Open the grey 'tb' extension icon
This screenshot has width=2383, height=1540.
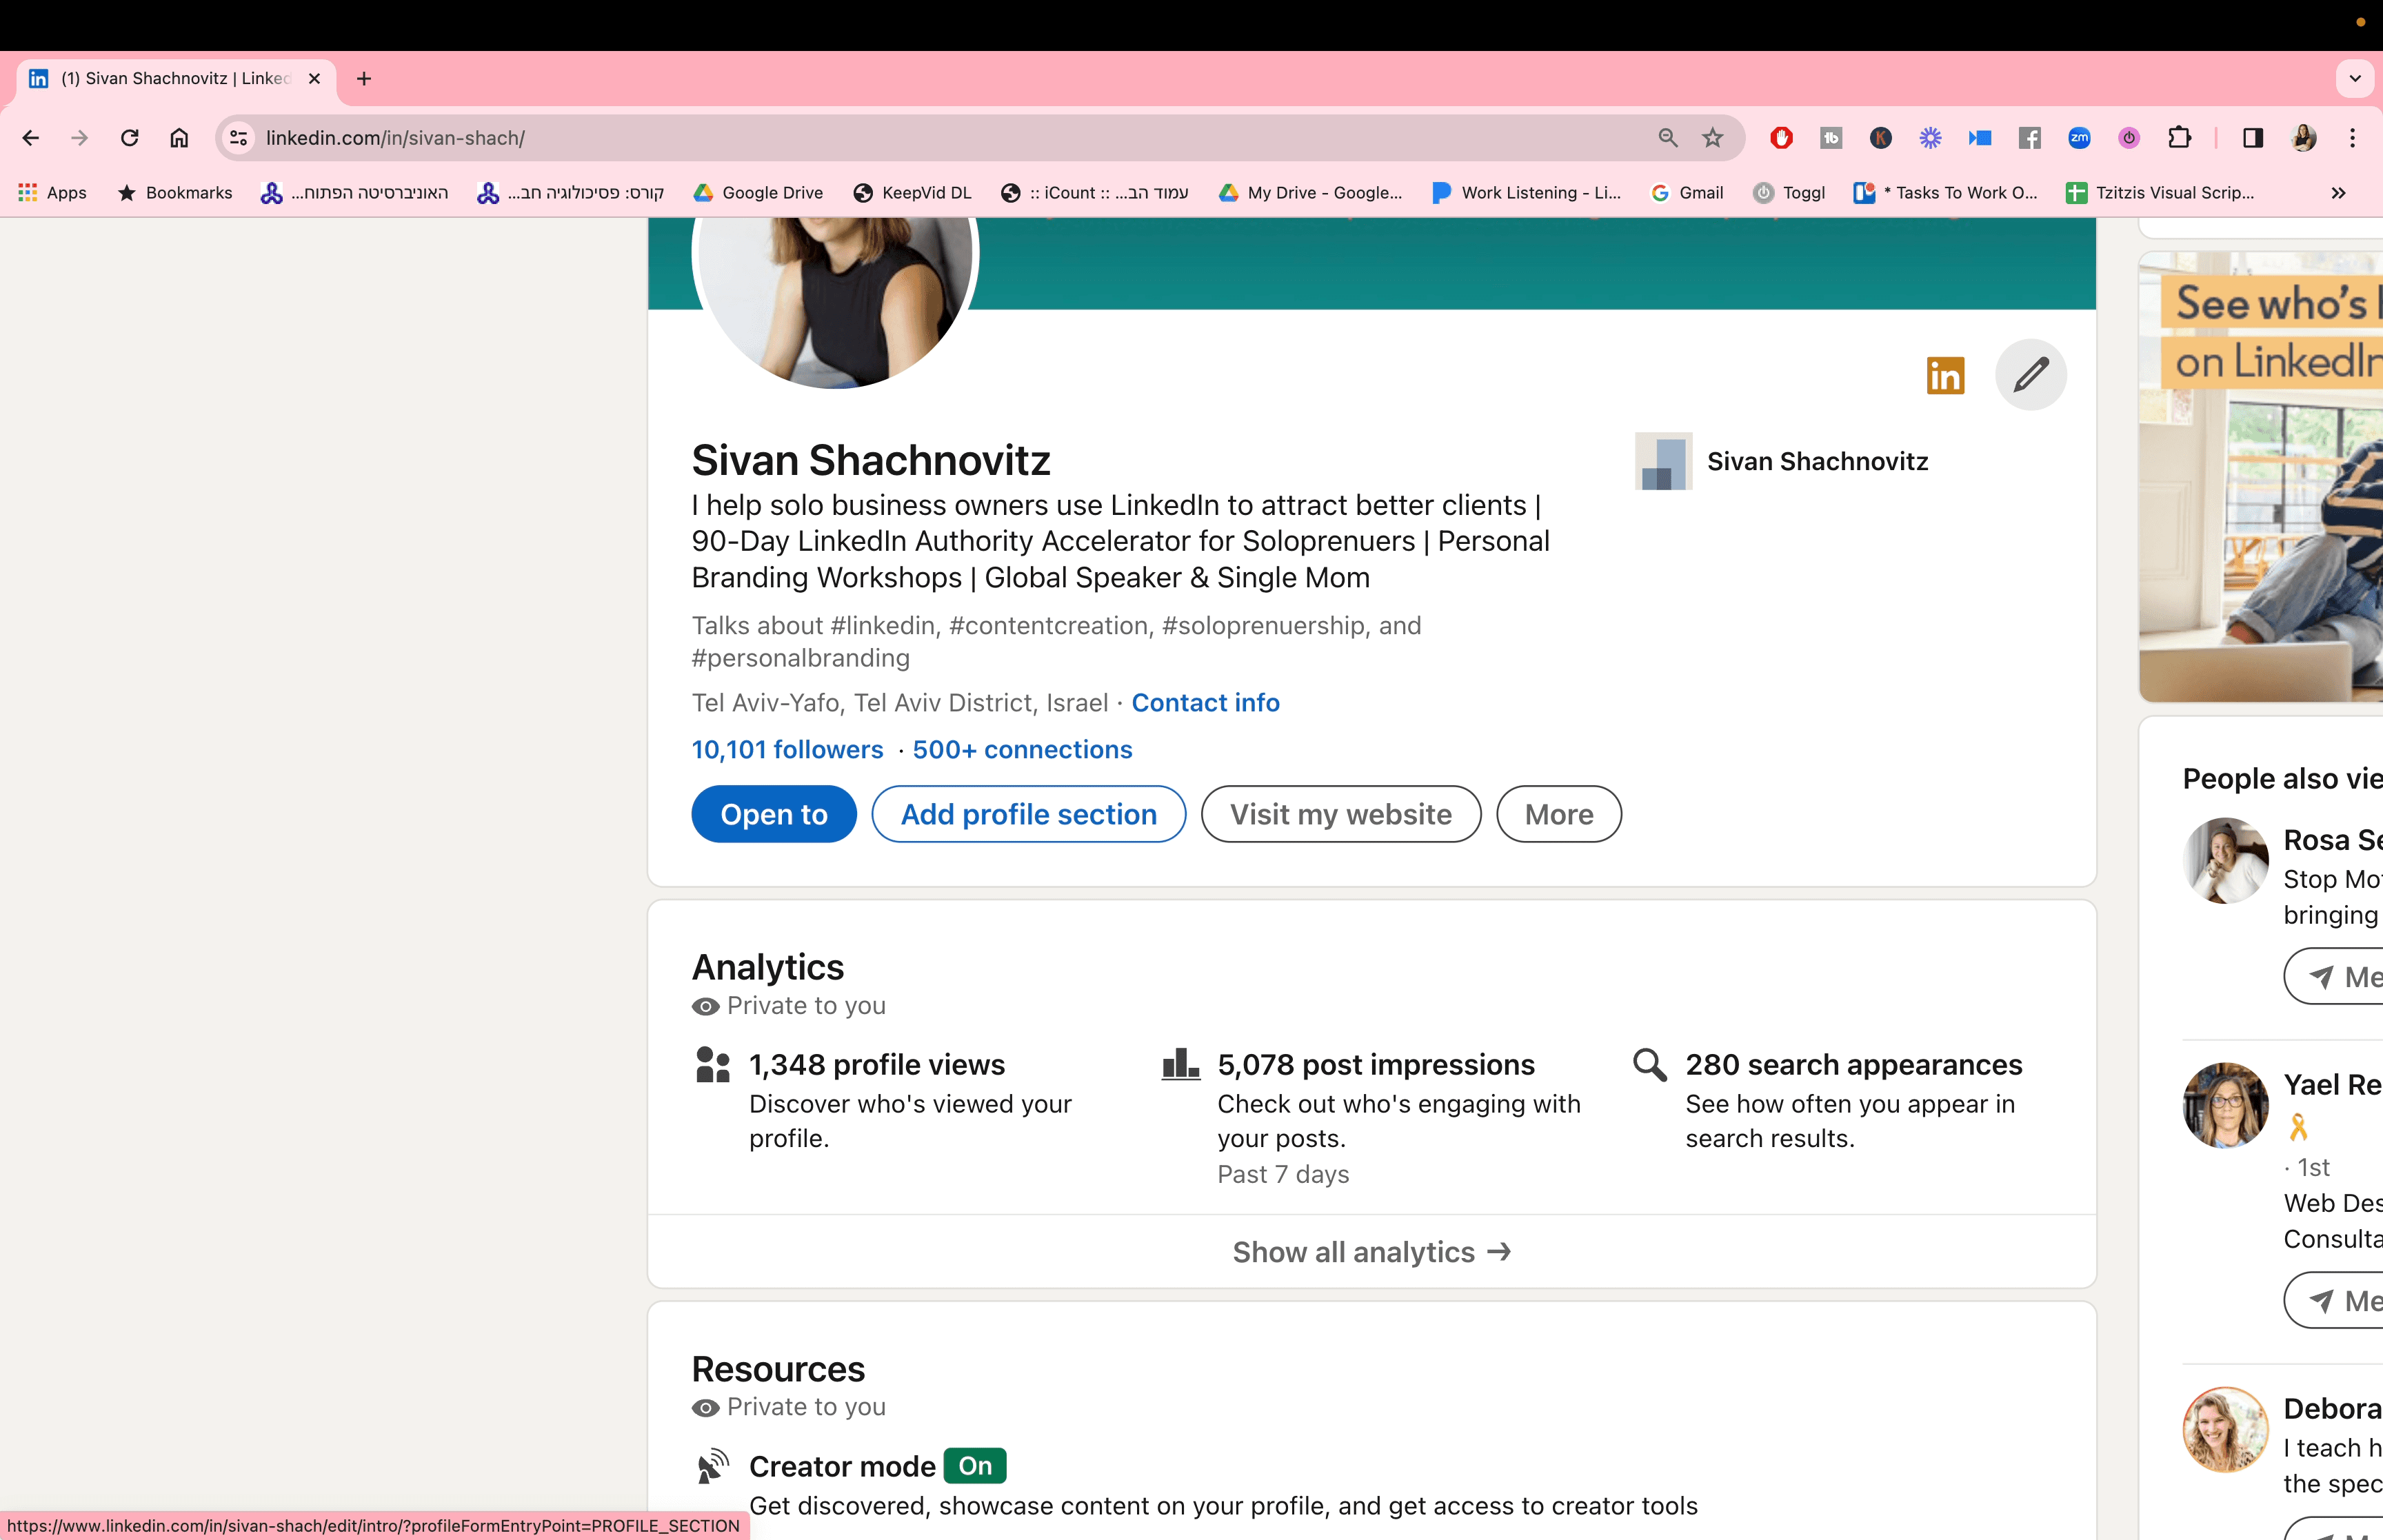click(1831, 138)
